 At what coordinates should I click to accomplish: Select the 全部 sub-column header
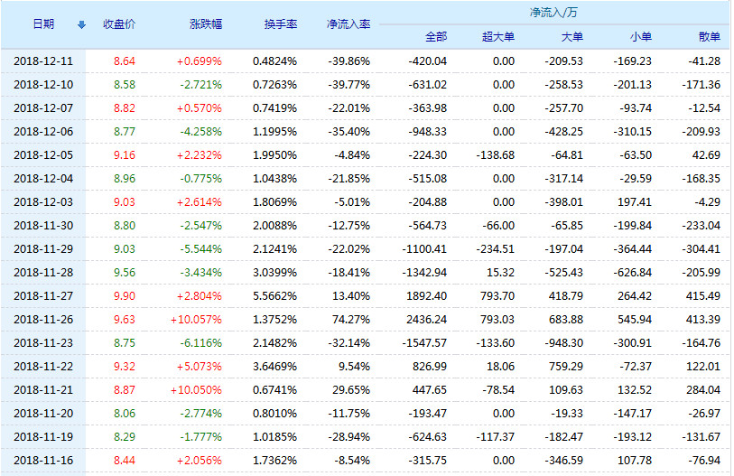435,37
